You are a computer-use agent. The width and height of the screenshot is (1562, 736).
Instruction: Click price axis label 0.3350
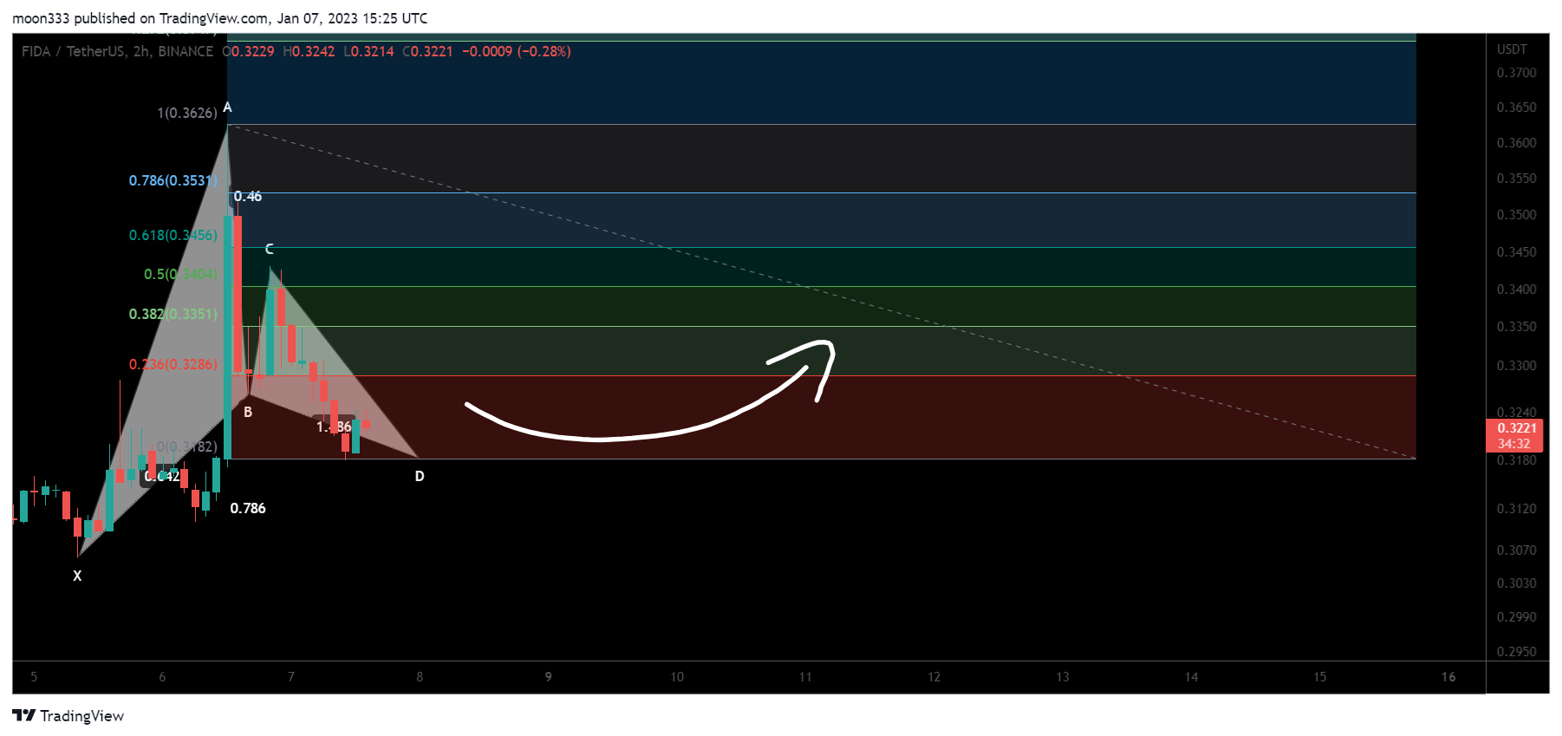tap(1516, 327)
